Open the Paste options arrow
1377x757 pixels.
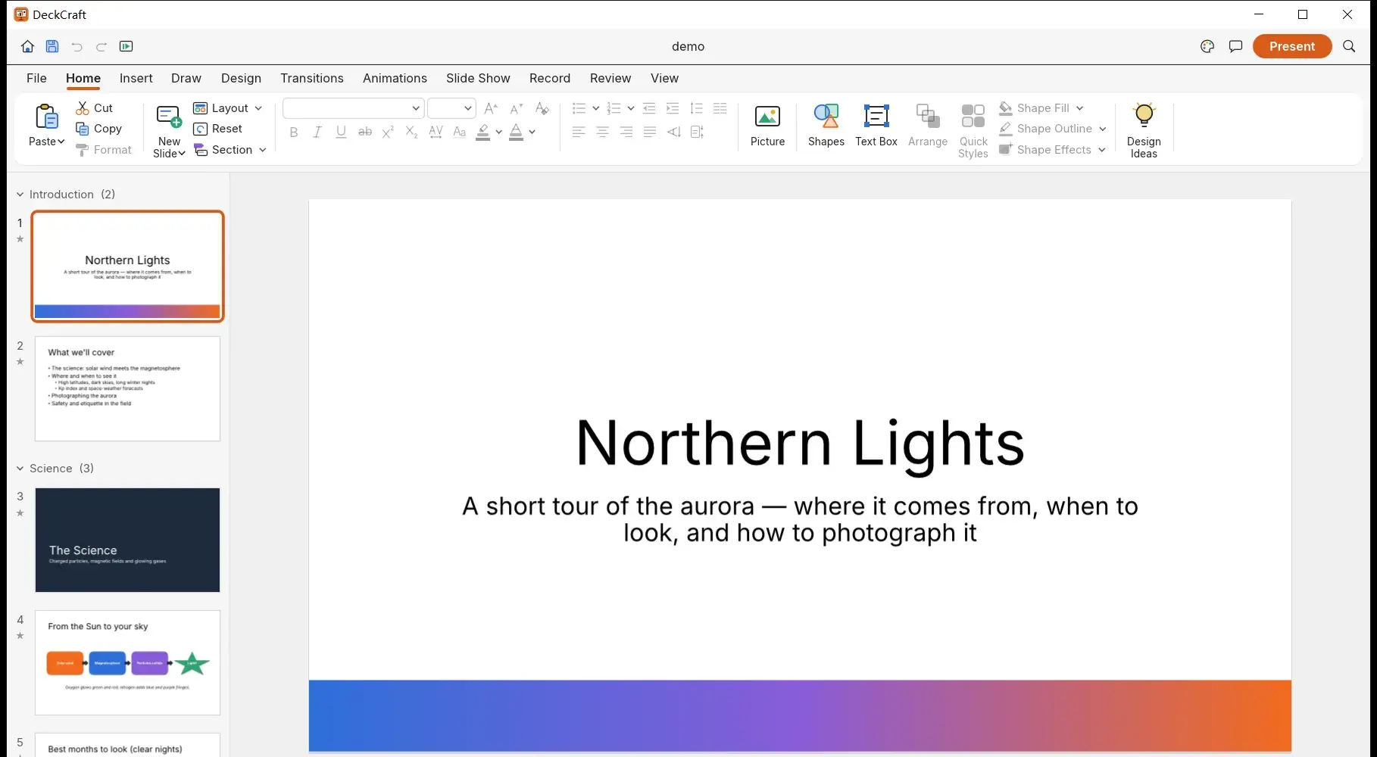click(x=61, y=142)
